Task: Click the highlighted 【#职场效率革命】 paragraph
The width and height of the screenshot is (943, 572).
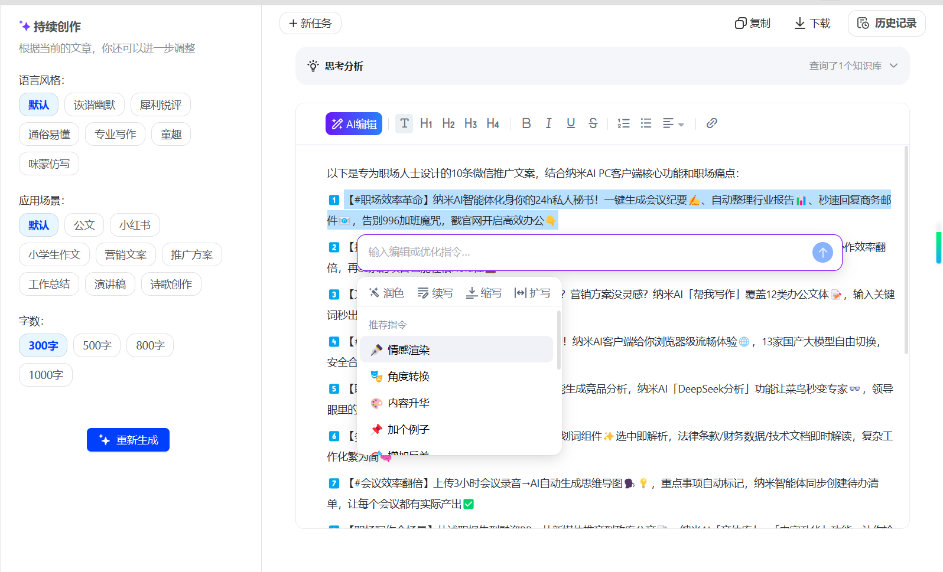Action: click(609, 210)
